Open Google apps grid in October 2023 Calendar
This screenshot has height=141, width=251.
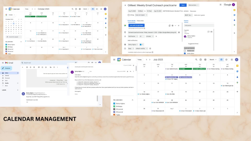pyautogui.click(x=101, y=9)
